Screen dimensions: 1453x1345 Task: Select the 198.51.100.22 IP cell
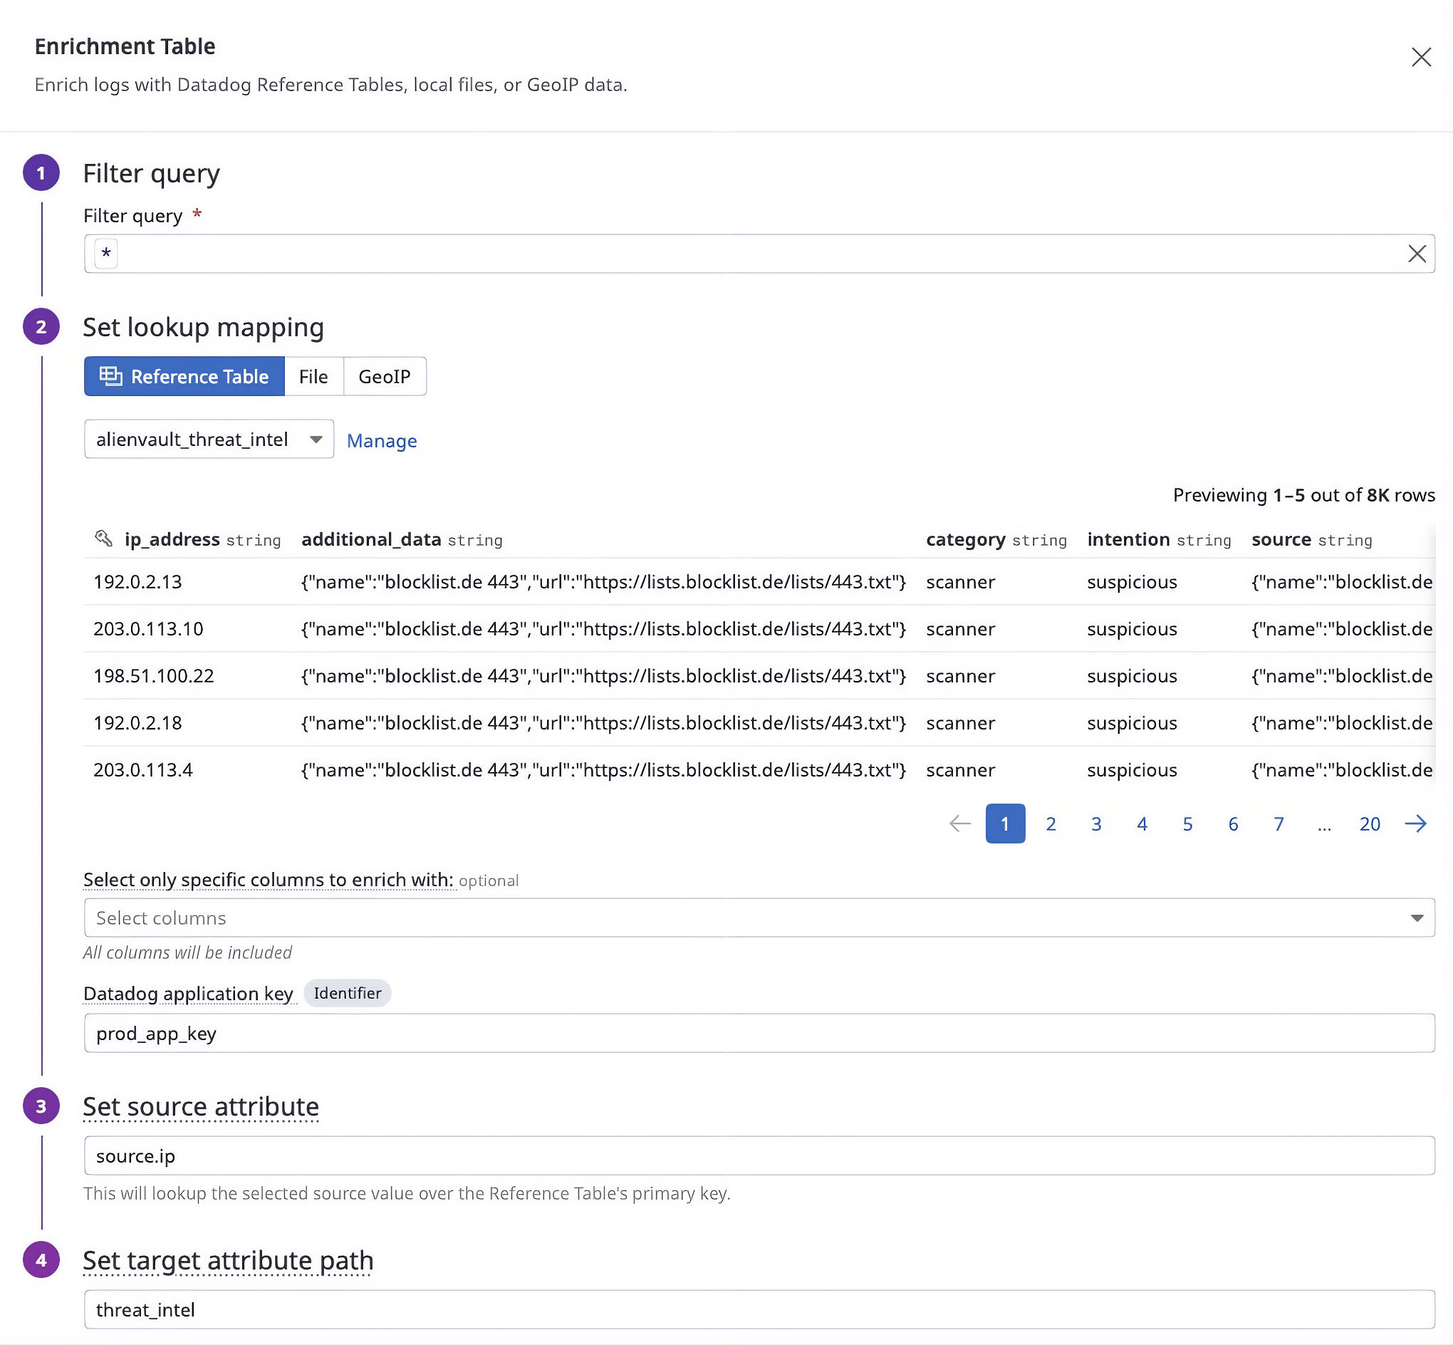(154, 675)
